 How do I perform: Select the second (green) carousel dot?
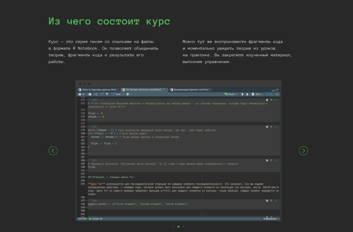pos(178,226)
